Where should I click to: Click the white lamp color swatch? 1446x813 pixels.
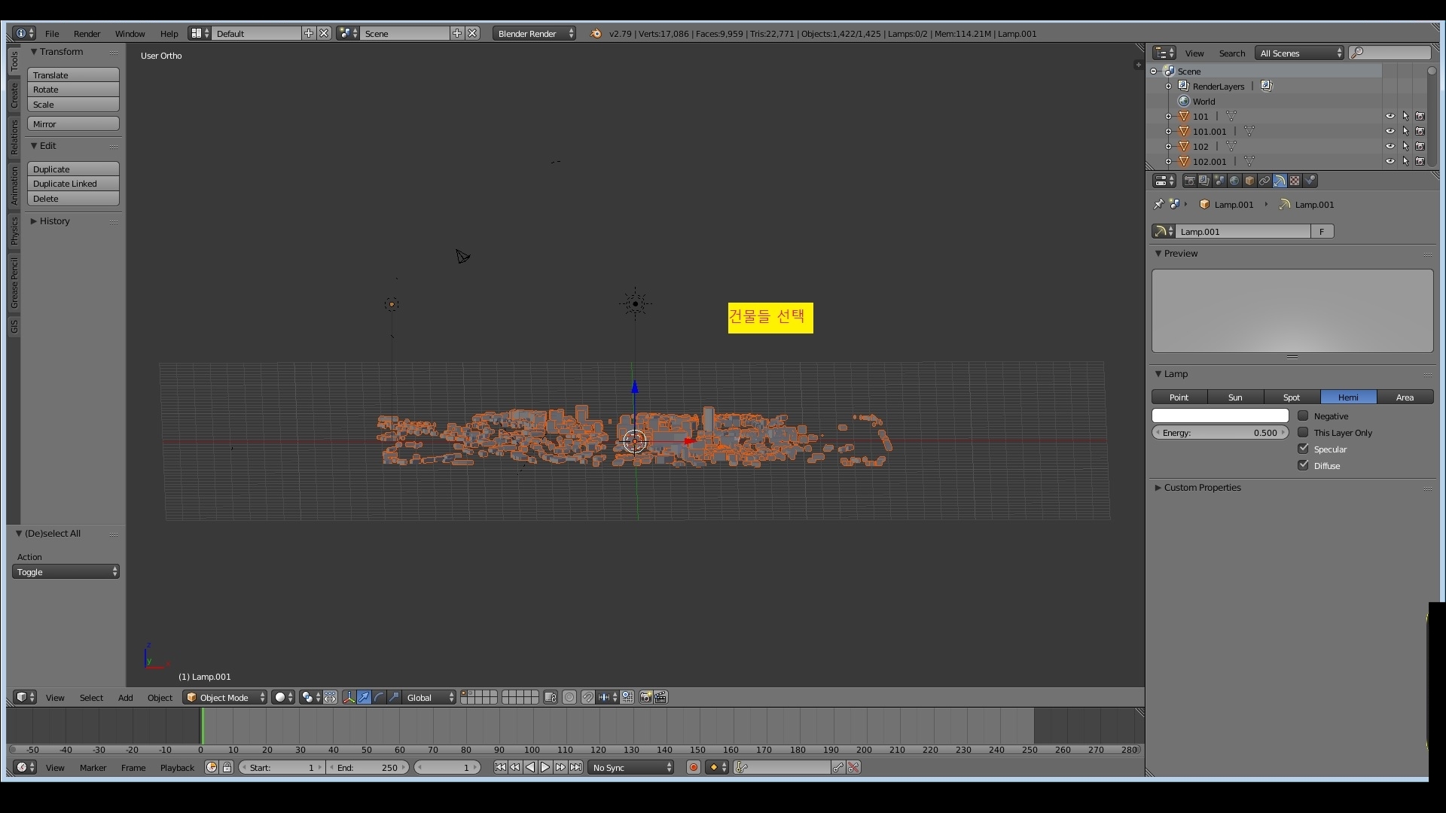(x=1220, y=416)
